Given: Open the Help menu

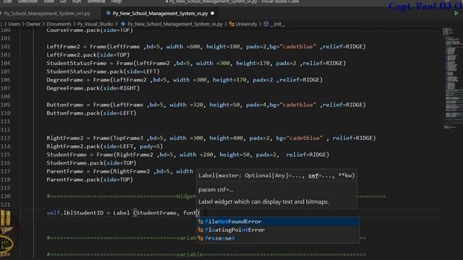Looking at the screenshot, I should click(116, 1).
